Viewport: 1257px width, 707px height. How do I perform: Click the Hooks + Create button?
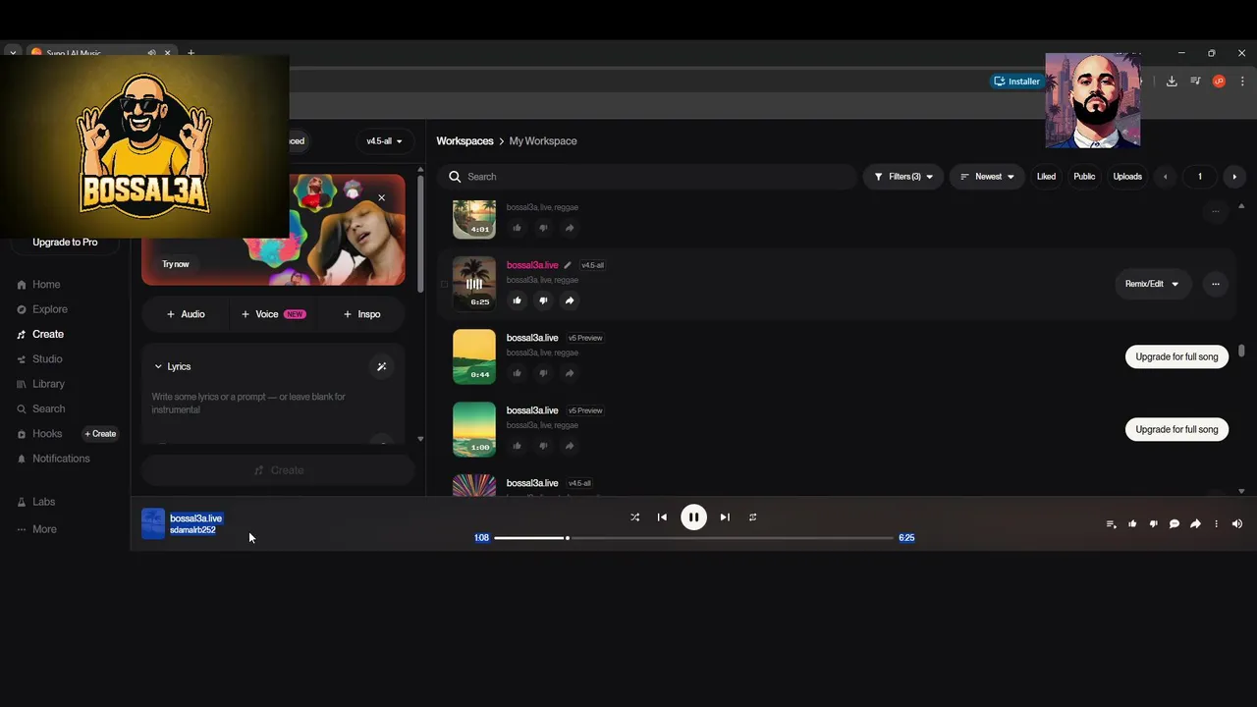100,434
